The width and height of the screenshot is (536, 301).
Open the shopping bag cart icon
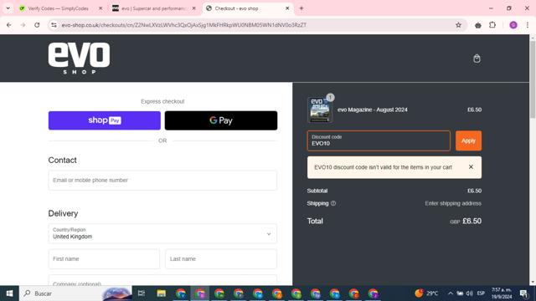[x=477, y=59]
